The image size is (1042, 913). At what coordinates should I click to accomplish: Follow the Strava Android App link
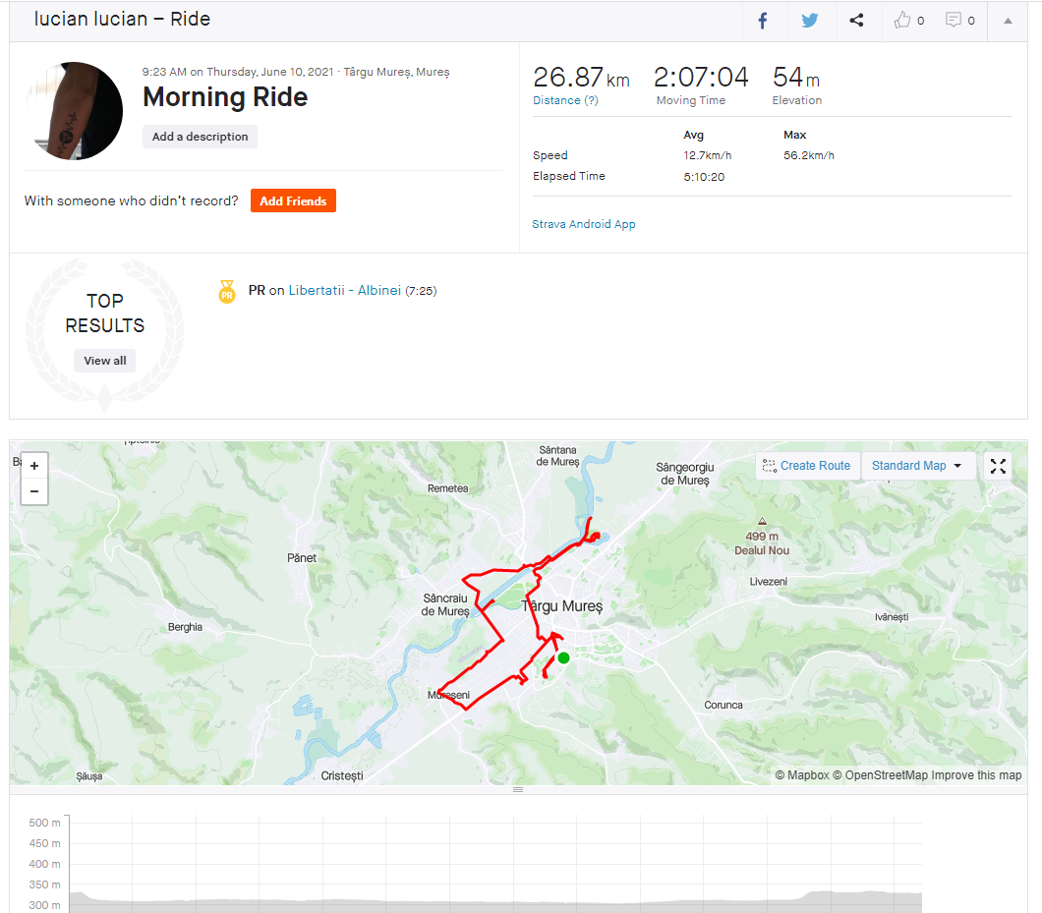[x=584, y=224]
